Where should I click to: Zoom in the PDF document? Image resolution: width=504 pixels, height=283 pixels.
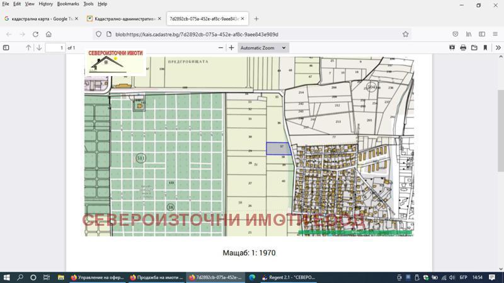point(231,48)
